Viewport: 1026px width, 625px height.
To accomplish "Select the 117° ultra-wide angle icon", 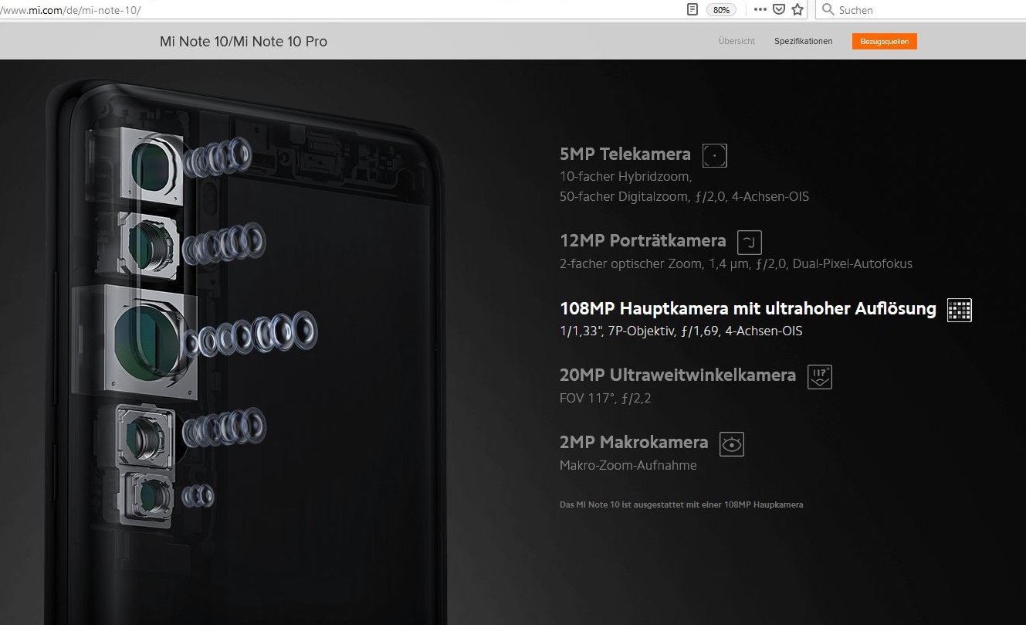I will pos(820,377).
